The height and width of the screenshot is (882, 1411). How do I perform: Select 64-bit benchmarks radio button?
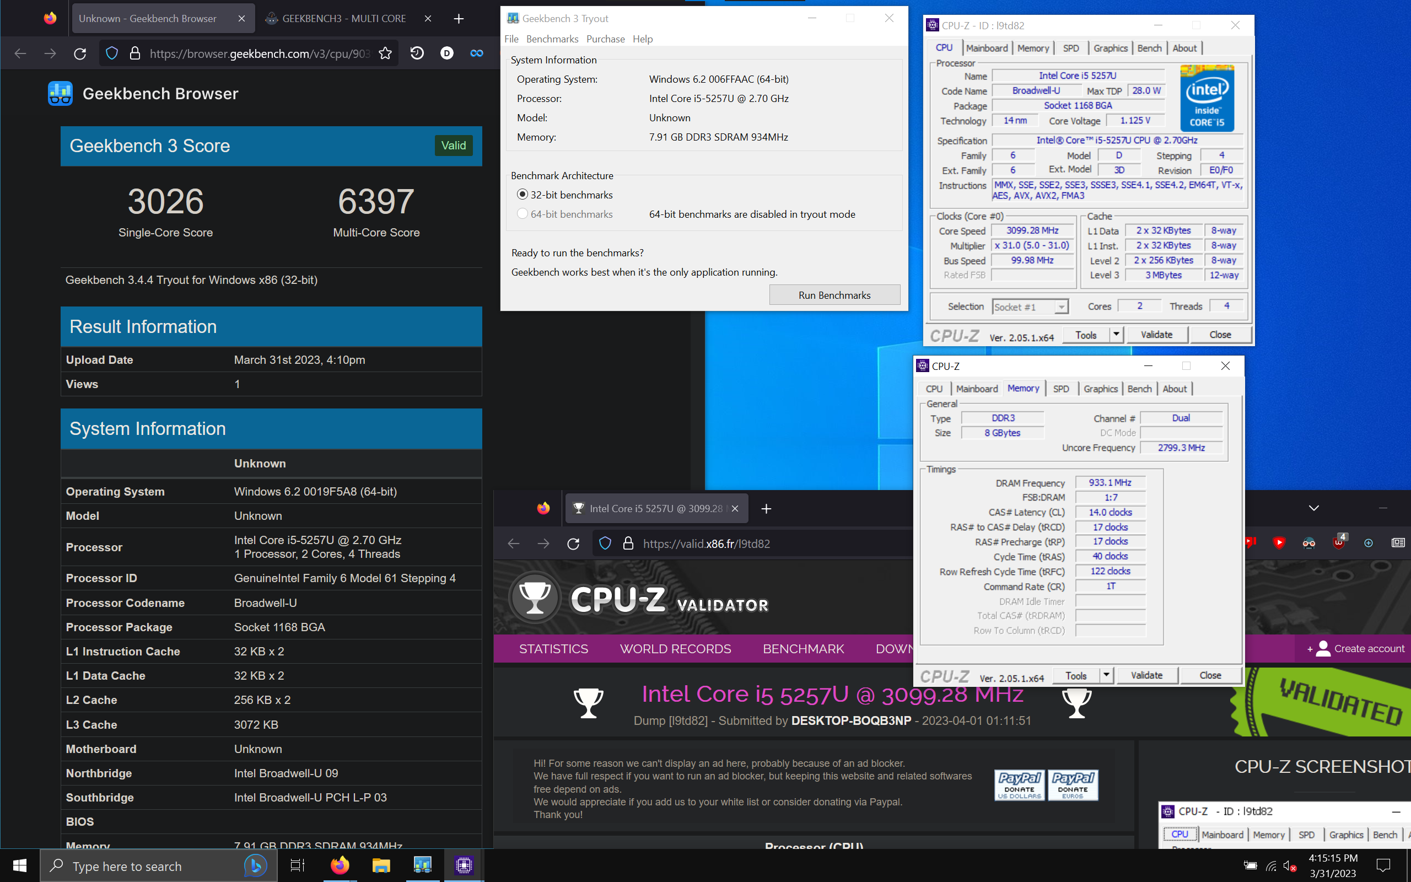523,214
